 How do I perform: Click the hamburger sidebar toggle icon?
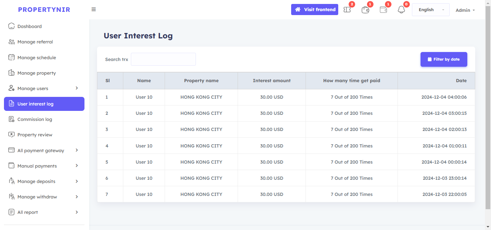[93, 10]
